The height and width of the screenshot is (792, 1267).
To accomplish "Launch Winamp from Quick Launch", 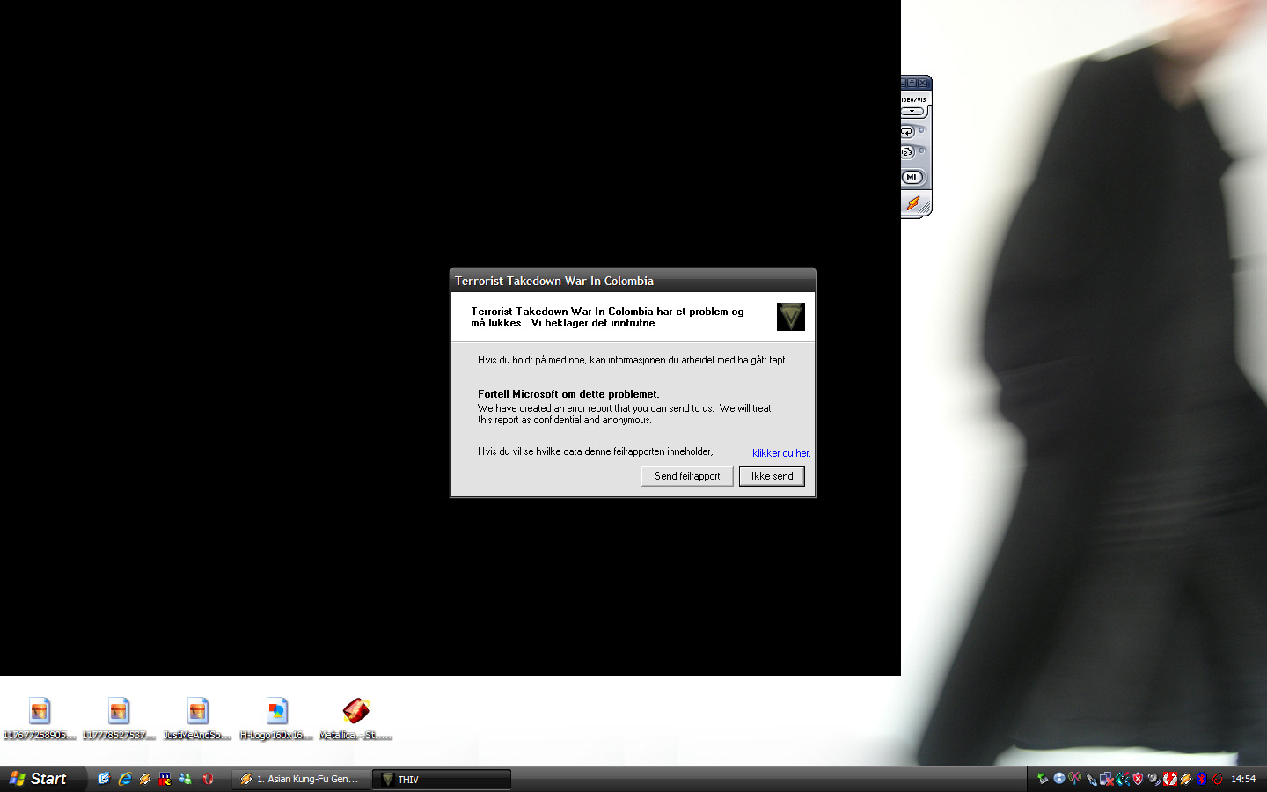I will coord(145,779).
